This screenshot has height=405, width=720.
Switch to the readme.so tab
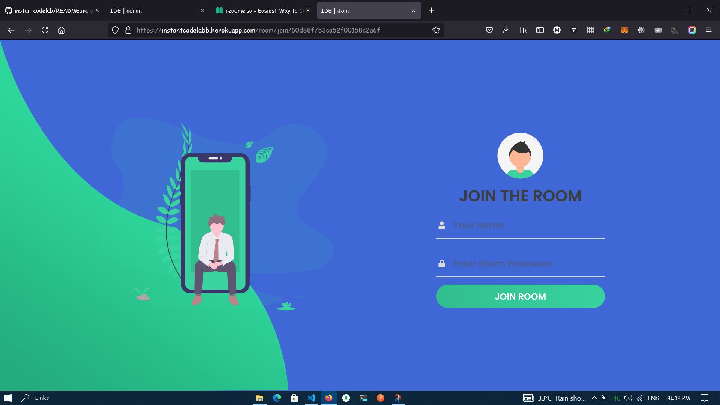click(261, 10)
